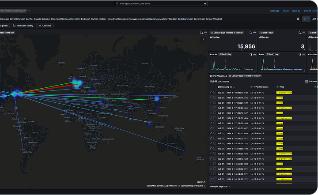This screenshot has width=318, height=195.
Task: Click the 15,956 attacks metric value
Action: [x=246, y=46]
